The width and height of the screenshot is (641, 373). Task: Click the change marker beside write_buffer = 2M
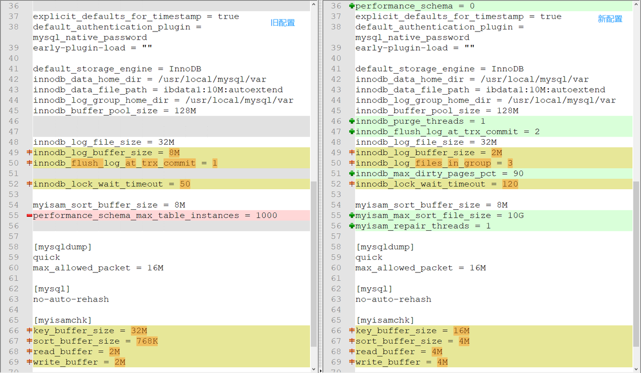click(x=30, y=362)
